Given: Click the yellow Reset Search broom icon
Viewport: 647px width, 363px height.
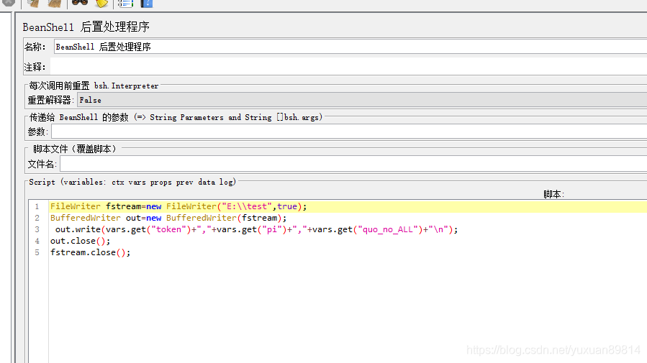Looking at the screenshot, I should click(x=101, y=4).
